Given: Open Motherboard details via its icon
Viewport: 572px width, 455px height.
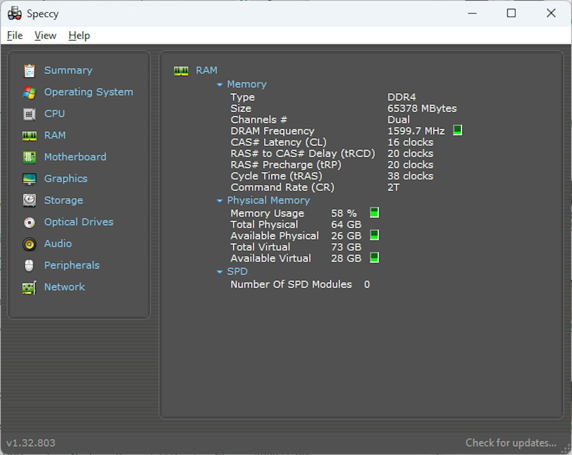Looking at the screenshot, I should point(29,157).
